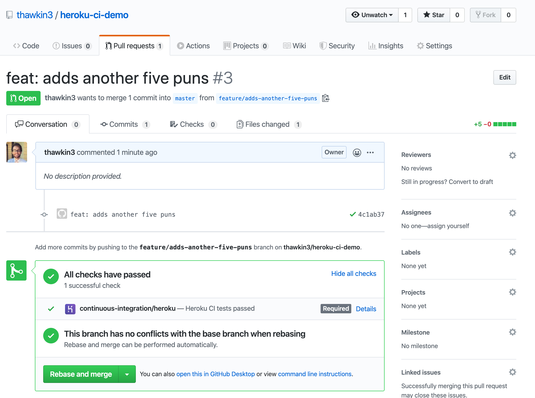Screen dimensions: 535x398
Task: Star the heroku-ci-demo repository
Action: point(434,15)
